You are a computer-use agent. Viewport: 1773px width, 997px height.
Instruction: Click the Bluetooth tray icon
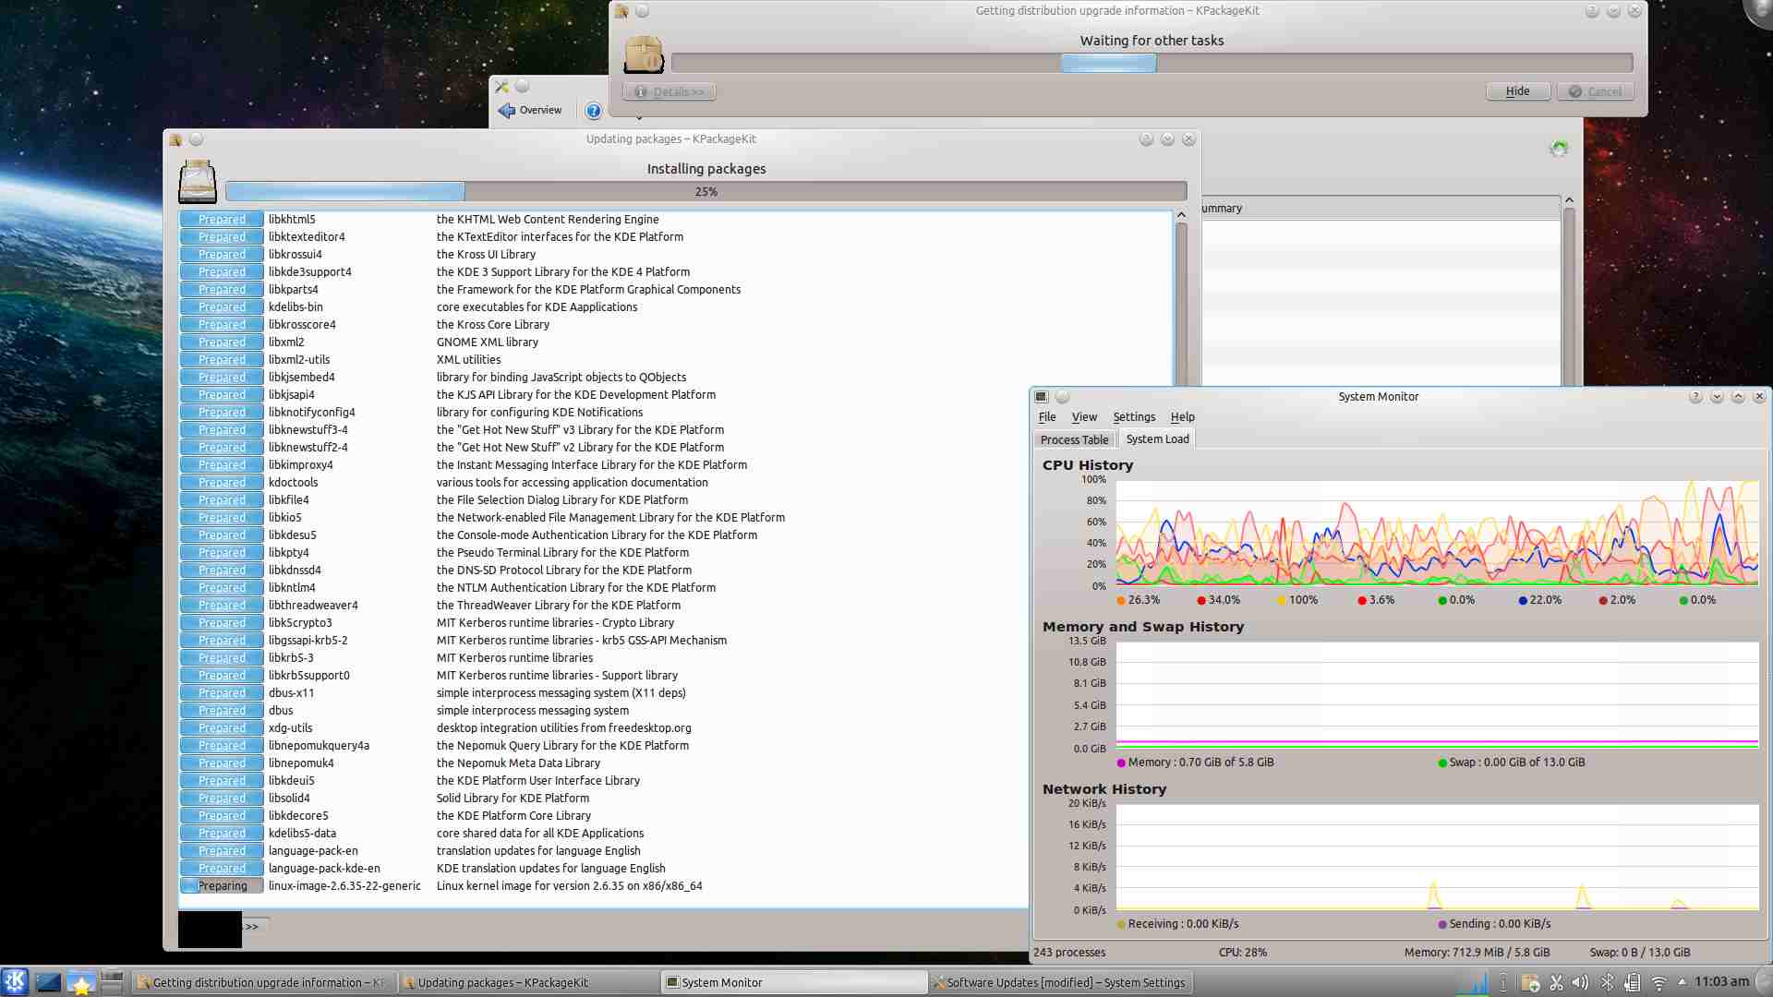click(1607, 982)
